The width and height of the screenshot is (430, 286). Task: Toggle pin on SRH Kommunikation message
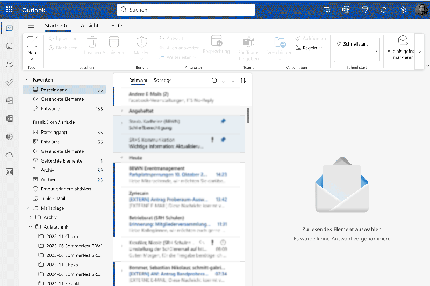(223, 140)
